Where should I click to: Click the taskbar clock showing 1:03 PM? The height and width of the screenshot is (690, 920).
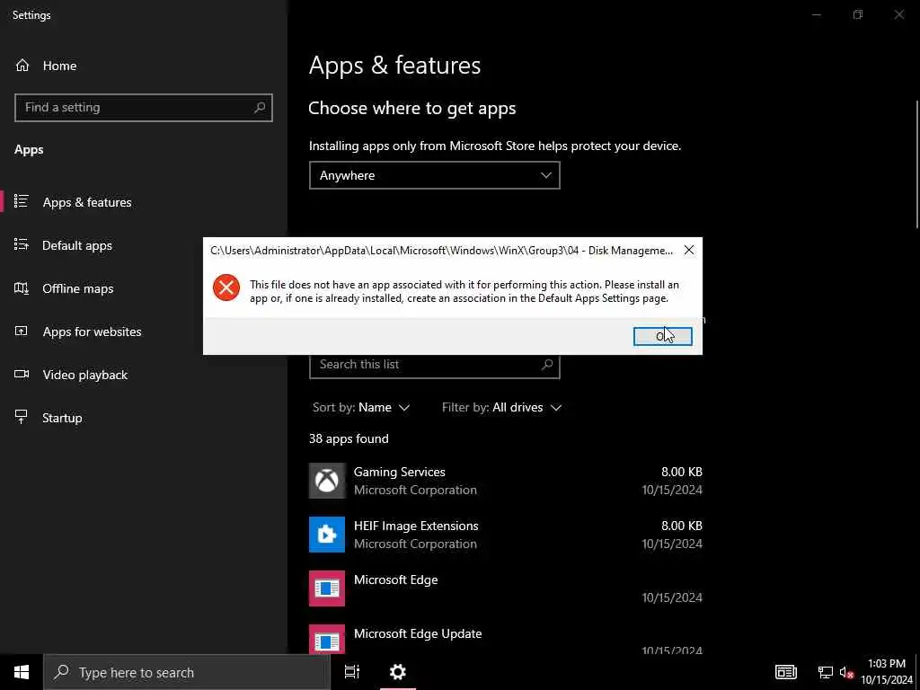point(887,672)
